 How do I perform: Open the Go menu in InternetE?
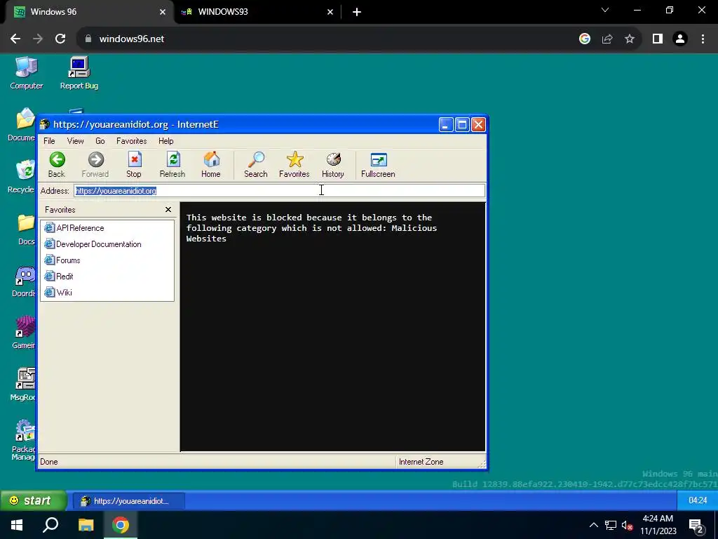click(x=100, y=140)
